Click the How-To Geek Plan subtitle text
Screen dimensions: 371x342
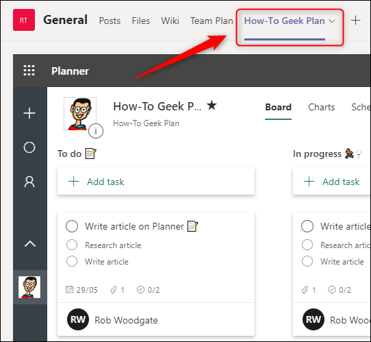click(x=146, y=123)
